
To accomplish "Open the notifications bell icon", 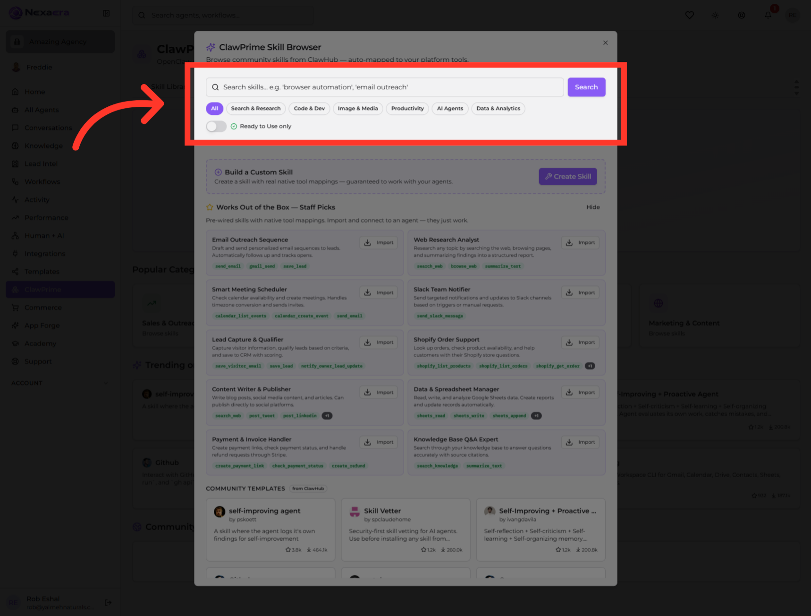I will tap(768, 15).
